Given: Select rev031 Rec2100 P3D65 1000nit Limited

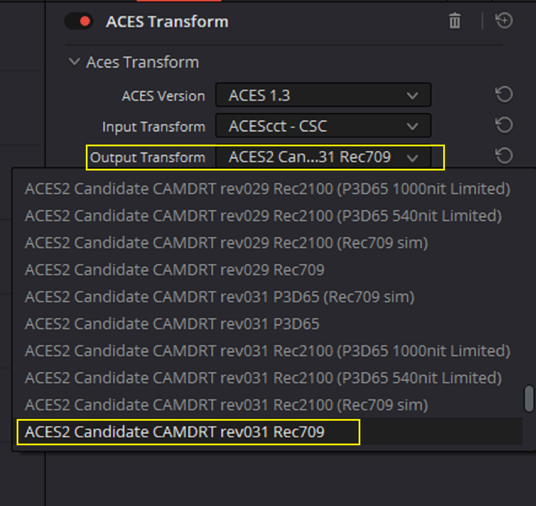Looking at the screenshot, I should pyautogui.click(x=267, y=350).
